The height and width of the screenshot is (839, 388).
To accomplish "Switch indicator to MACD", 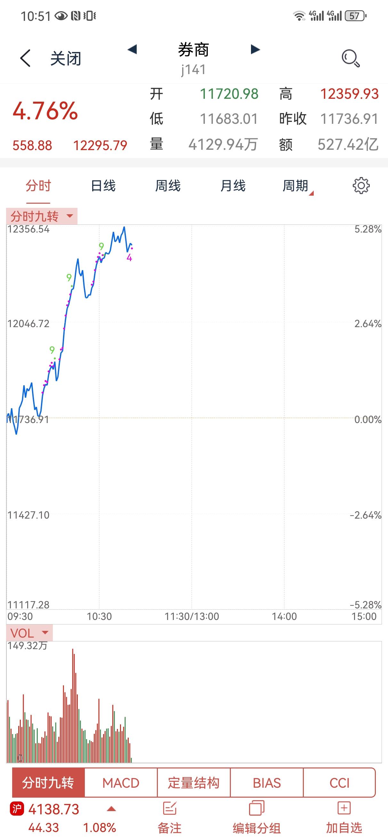I will [121, 783].
